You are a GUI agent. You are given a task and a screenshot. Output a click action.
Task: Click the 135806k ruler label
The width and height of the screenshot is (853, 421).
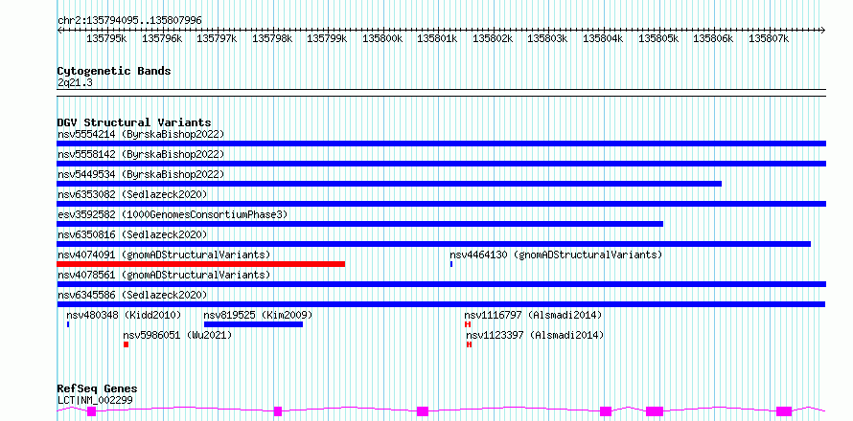[x=714, y=38]
